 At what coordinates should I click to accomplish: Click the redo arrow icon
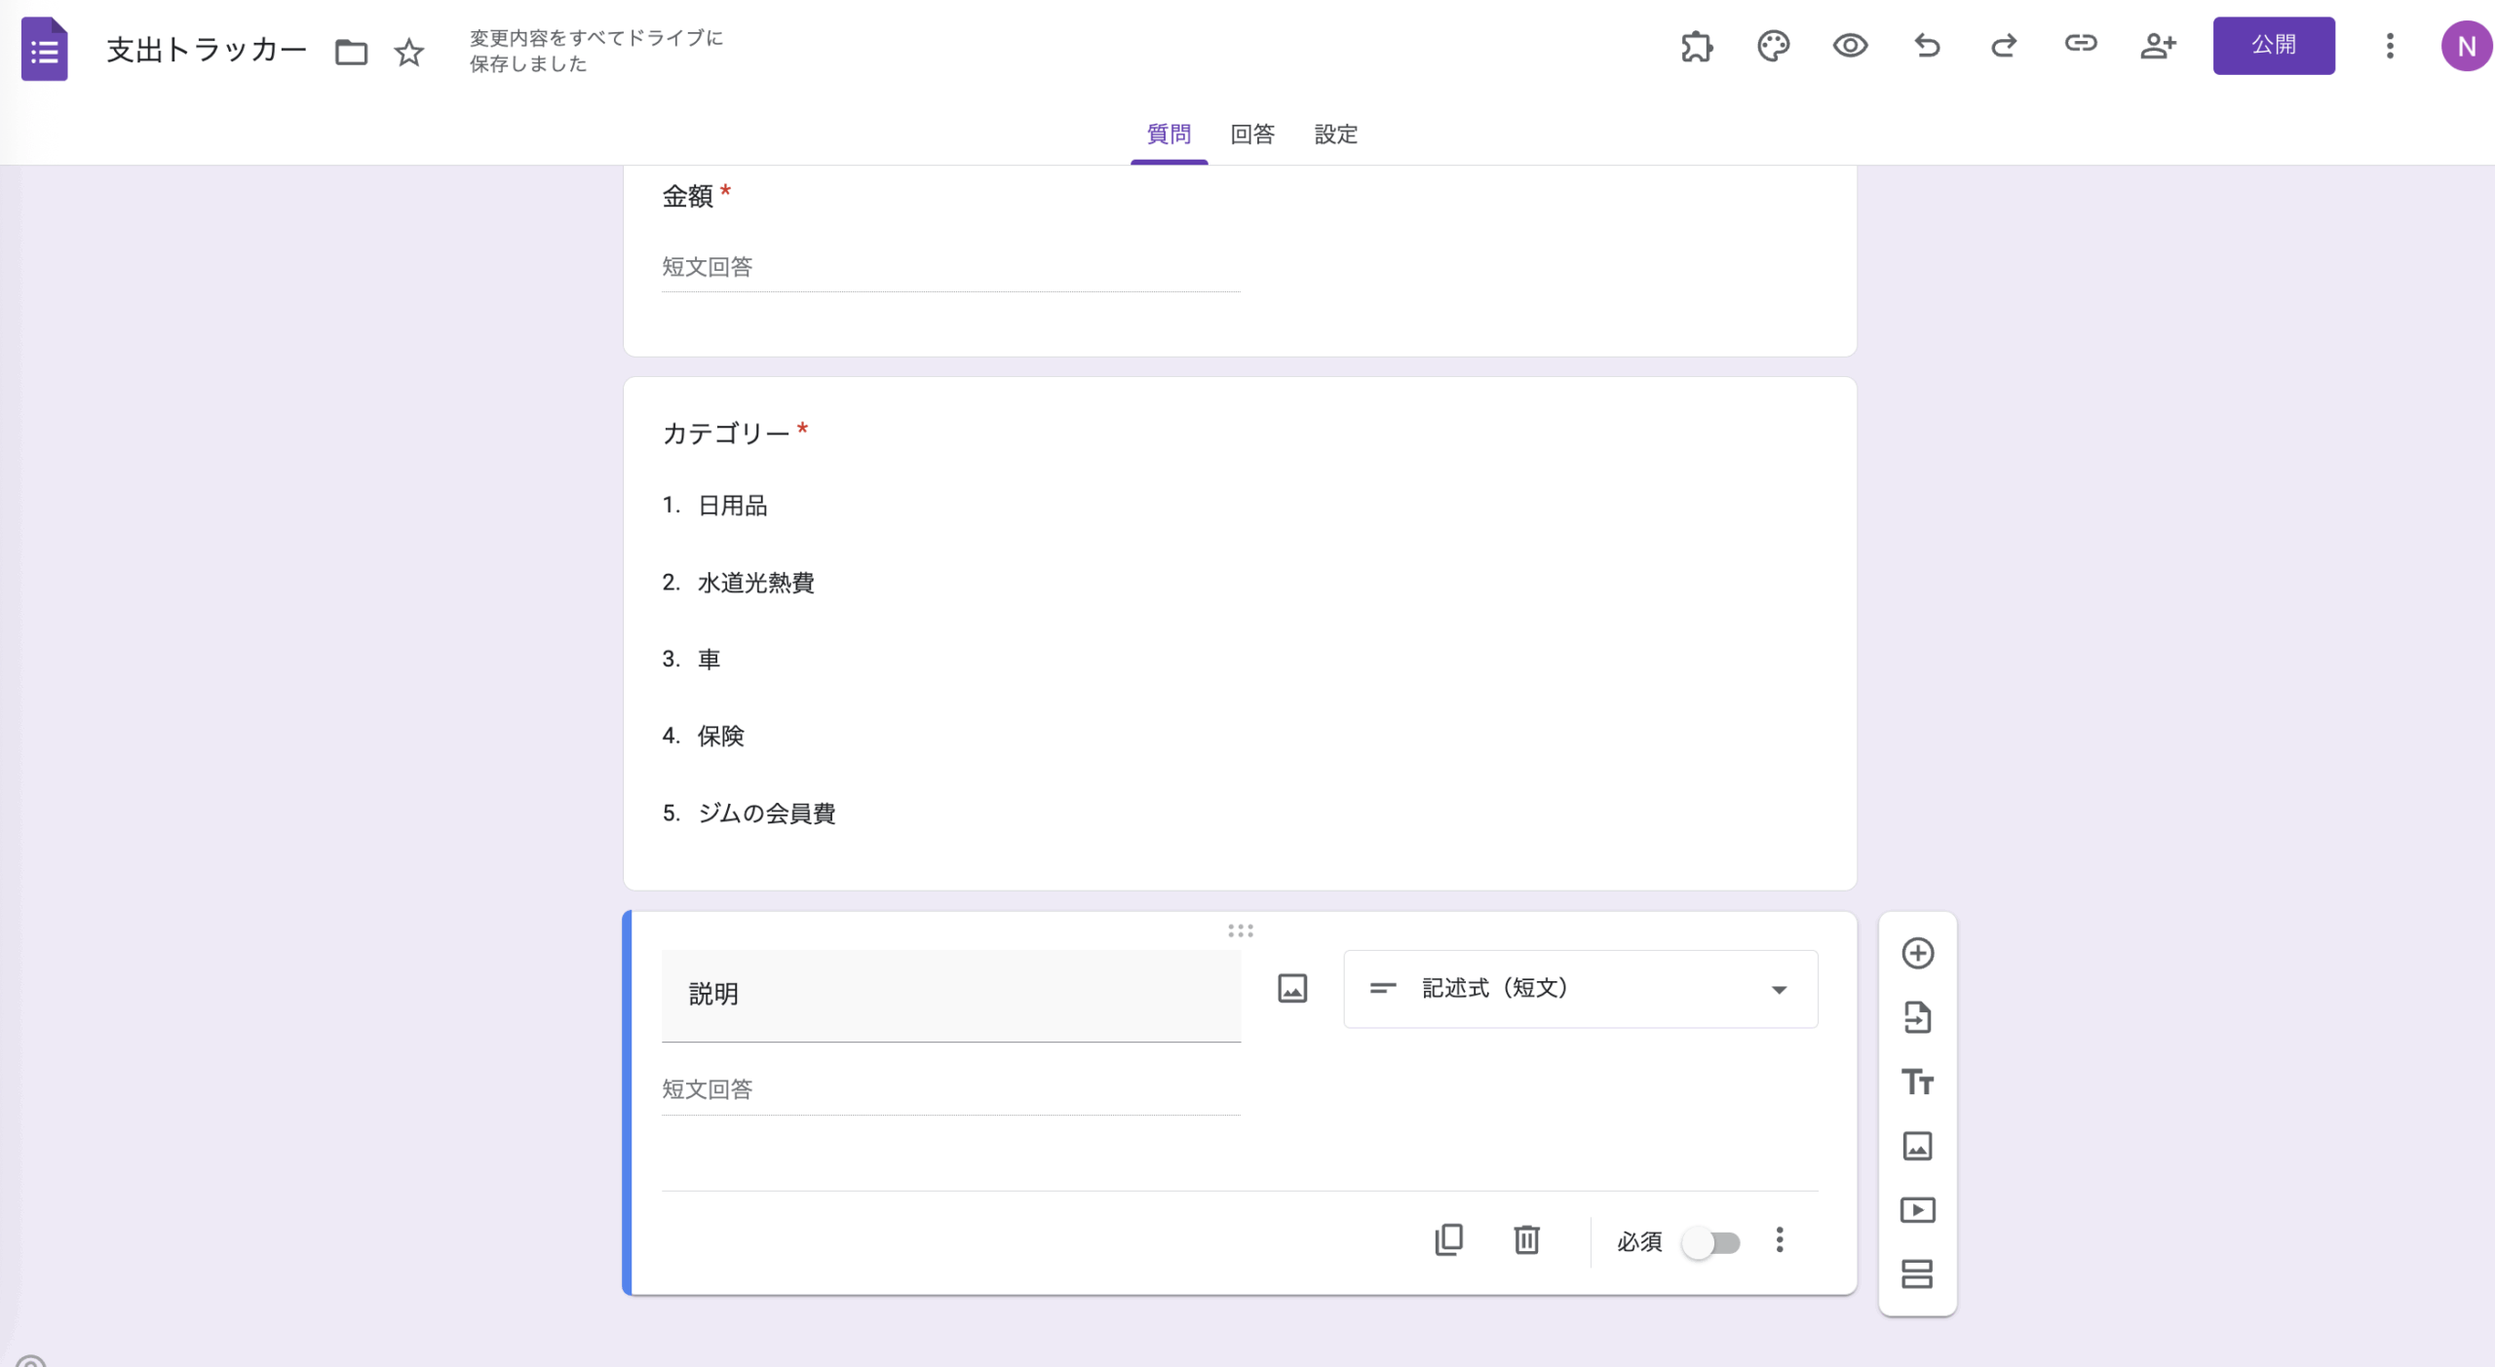2004,46
